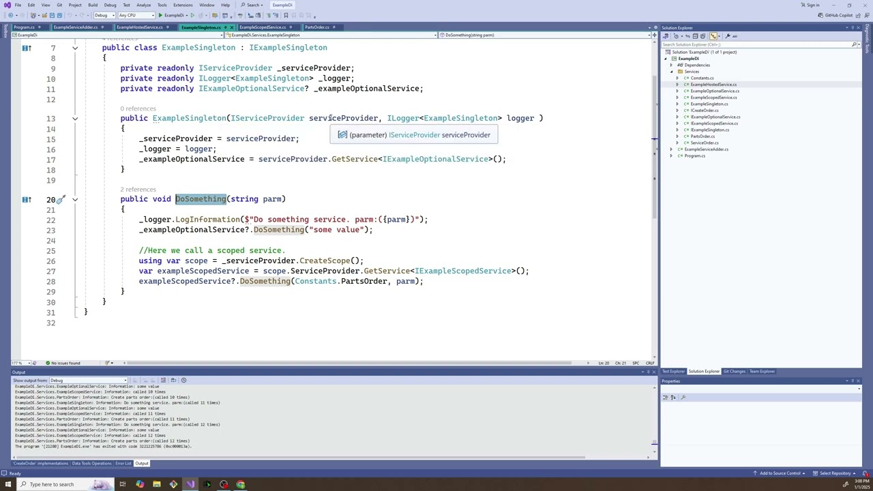Viewport: 873px width, 491px height.
Task: Click the Copilot icon in the taskbar
Action: click(140, 484)
